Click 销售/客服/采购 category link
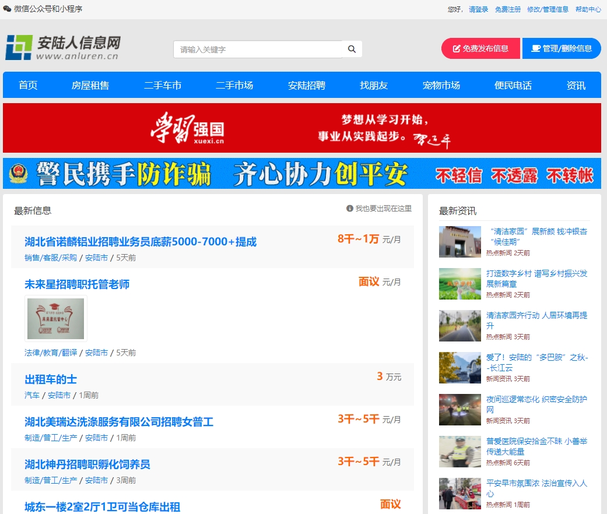Image resolution: width=607 pixels, height=514 pixels. pos(51,258)
